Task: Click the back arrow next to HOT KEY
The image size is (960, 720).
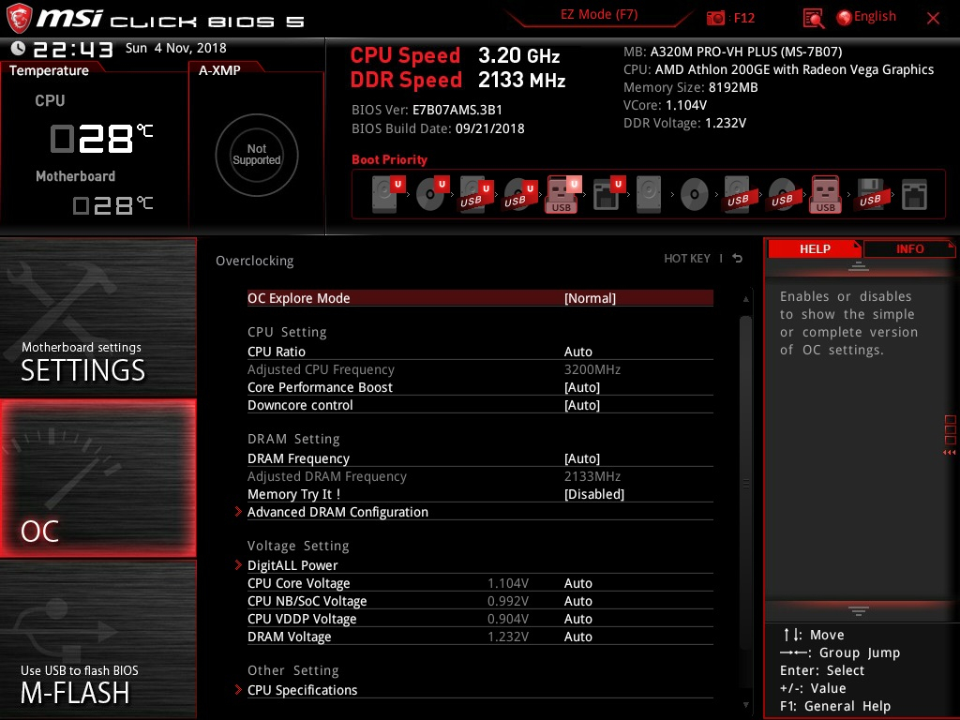Action: tap(737, 259)
